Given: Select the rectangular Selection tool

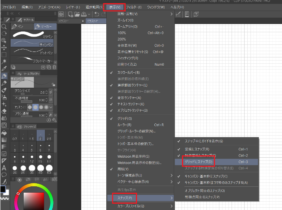Looking at the screenshot, I should click(x=4, y=54).
